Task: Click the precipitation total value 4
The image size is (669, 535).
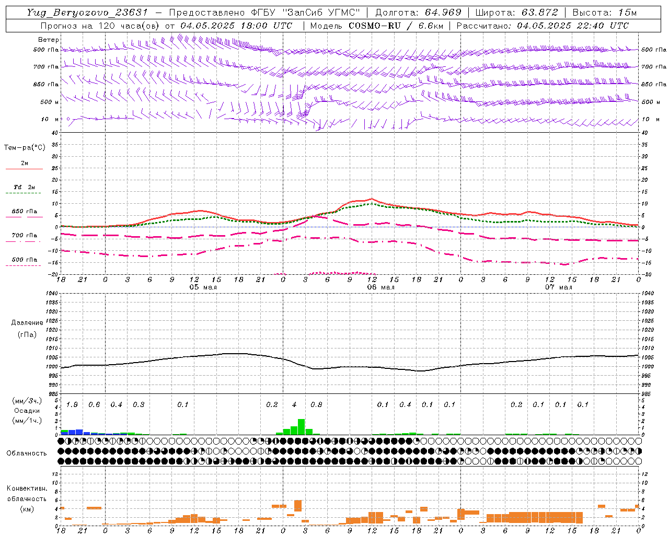Action: [x=294, y=405]
